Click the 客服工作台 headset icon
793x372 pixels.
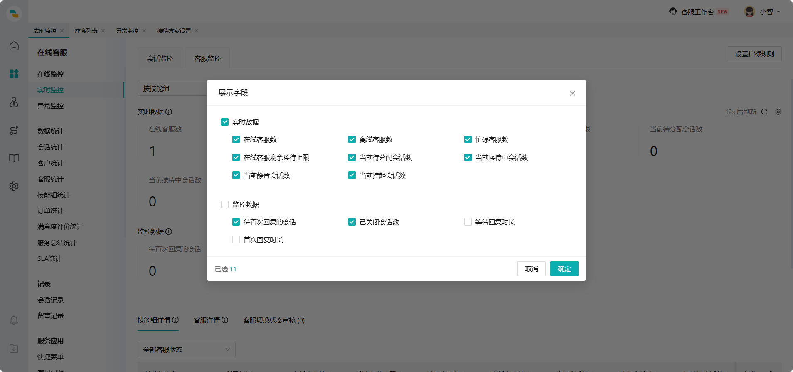(x=673, y=12)
